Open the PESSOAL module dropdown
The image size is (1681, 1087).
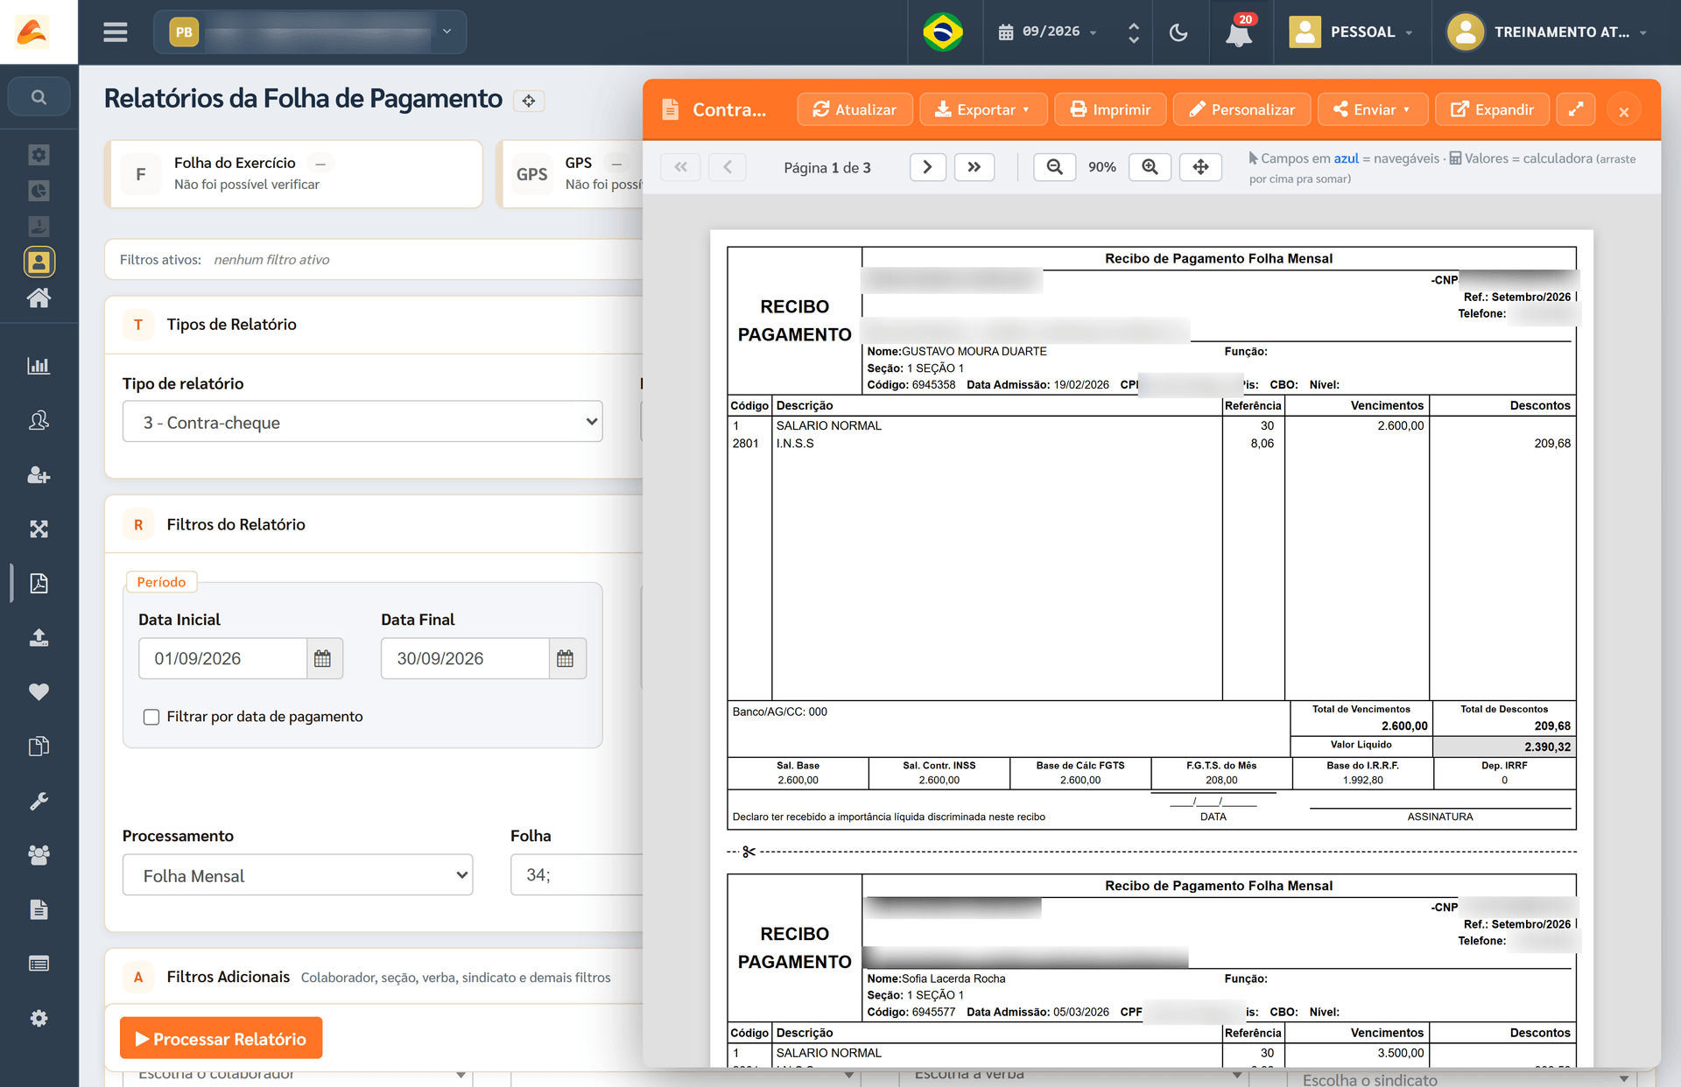(1352, 32)
